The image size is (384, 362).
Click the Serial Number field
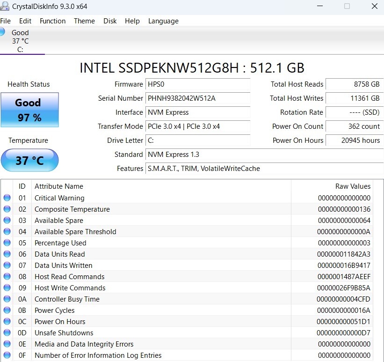(197, 98)
